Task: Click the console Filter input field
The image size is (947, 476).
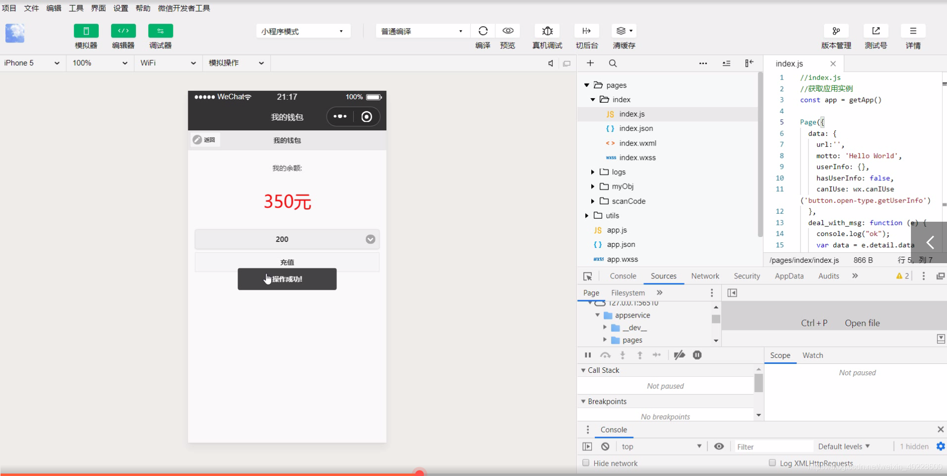Action: [x=774, y=446]
